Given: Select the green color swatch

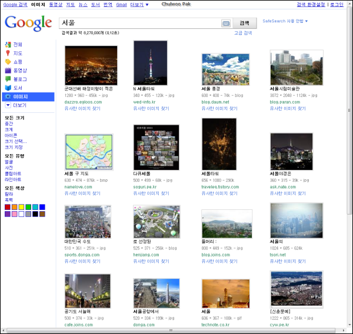Looking at the screenshot, I should point(28,207).
